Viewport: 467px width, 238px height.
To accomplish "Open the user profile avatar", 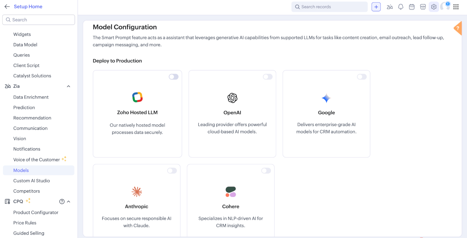I will click(x=445, y=6).
